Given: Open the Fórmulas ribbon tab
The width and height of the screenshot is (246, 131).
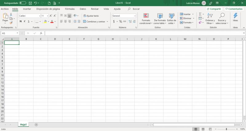Looking at the screenshot, I should [70, 9].
